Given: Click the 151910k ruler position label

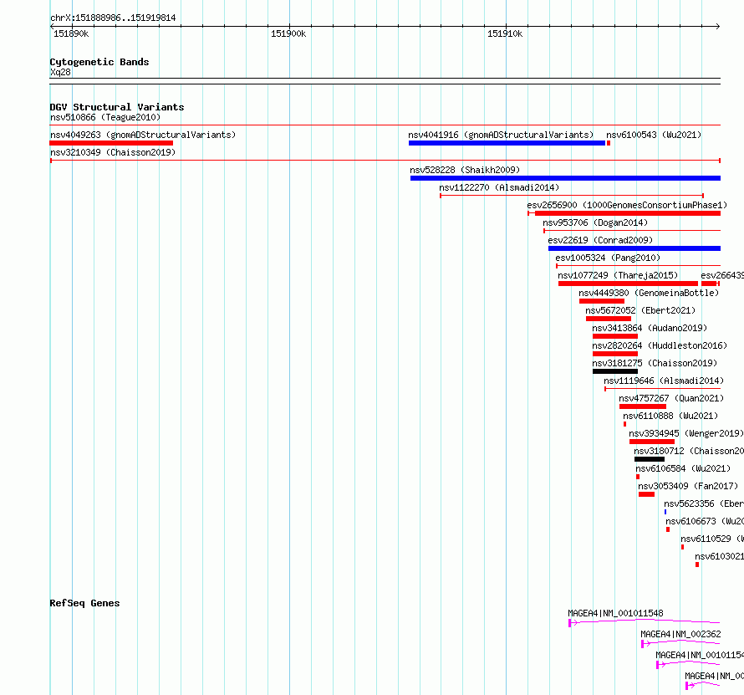Looking at the screenshot, I should (505, 33).
